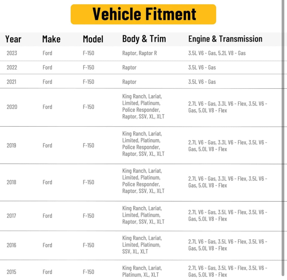Select the 2020 year cell
The height and width of the screenshot is (280, 287).
coord(12,107)
